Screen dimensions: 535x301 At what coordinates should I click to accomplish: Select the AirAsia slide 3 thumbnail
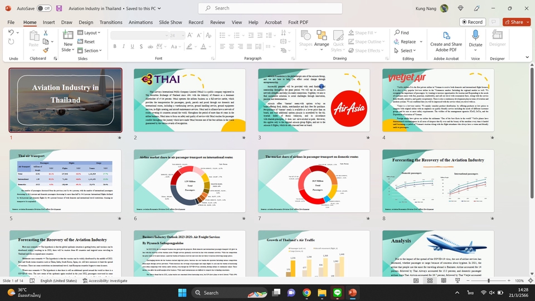[x=314, y=100]
